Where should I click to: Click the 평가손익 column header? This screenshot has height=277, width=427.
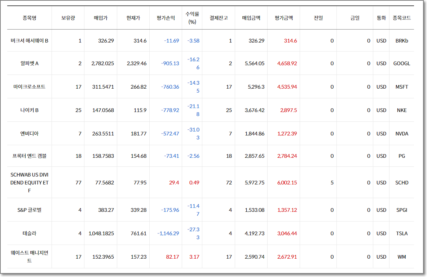point(166,18)
